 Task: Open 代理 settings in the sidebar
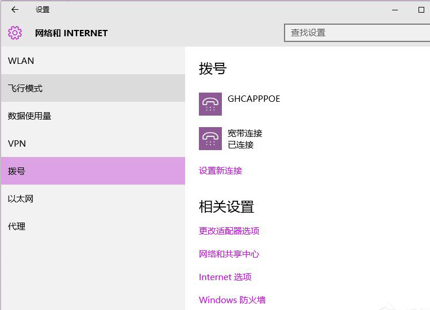(x=17, y=227)
